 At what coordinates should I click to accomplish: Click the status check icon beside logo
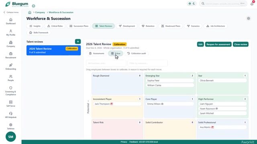click(x=33, y=6)
